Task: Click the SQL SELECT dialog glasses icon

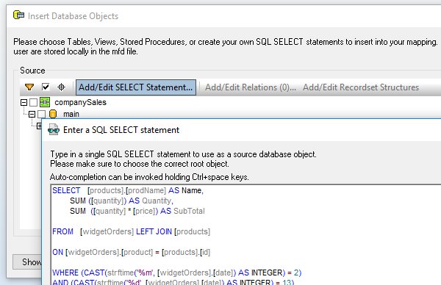Action: coord(54,130)
